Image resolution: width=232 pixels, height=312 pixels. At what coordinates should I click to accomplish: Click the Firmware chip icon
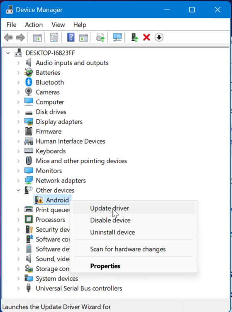(x=29, y=131)
